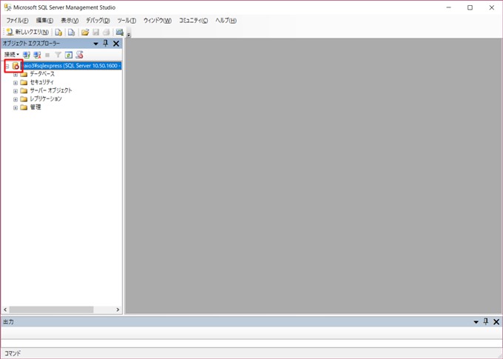Image resolution: width=503 pixels, height=359 pixels.
Task: Click the red script icon in the Object Explorer toolbar
Action: 79,55
